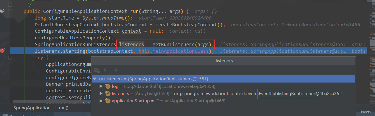Viewport: 375px width, 116px height.
Task: Select SpringApplication in the breadcrumb bar
Action: point(32,108)
